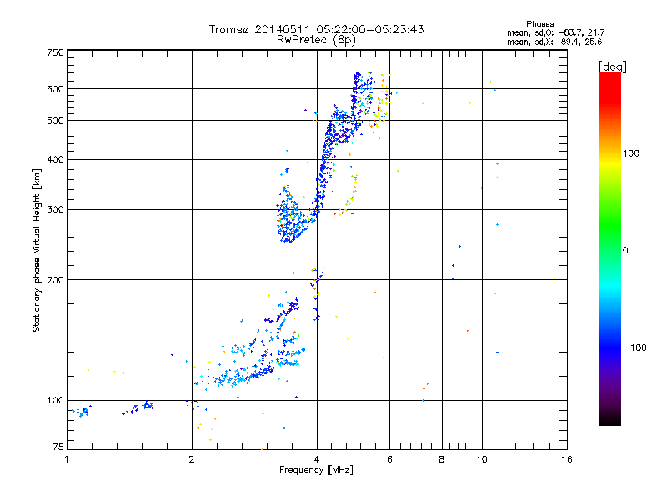This screenshot has width=667, height=500.
Task: Click the "mean, sd,O: -83.7, 21.7" line
Action: pyautogui.click(x=555, y=32)
